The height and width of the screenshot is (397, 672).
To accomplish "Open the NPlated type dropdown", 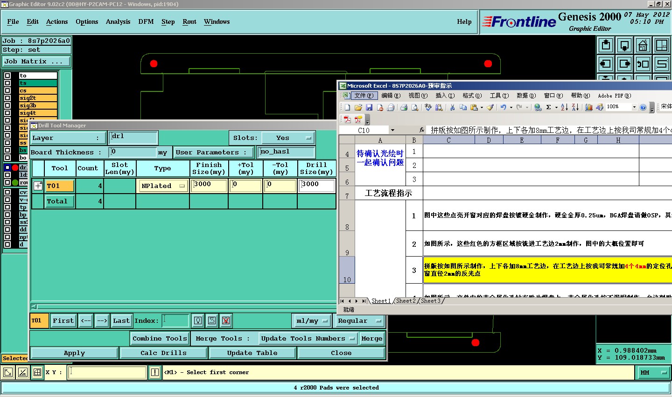I will (x=163, y=186).
